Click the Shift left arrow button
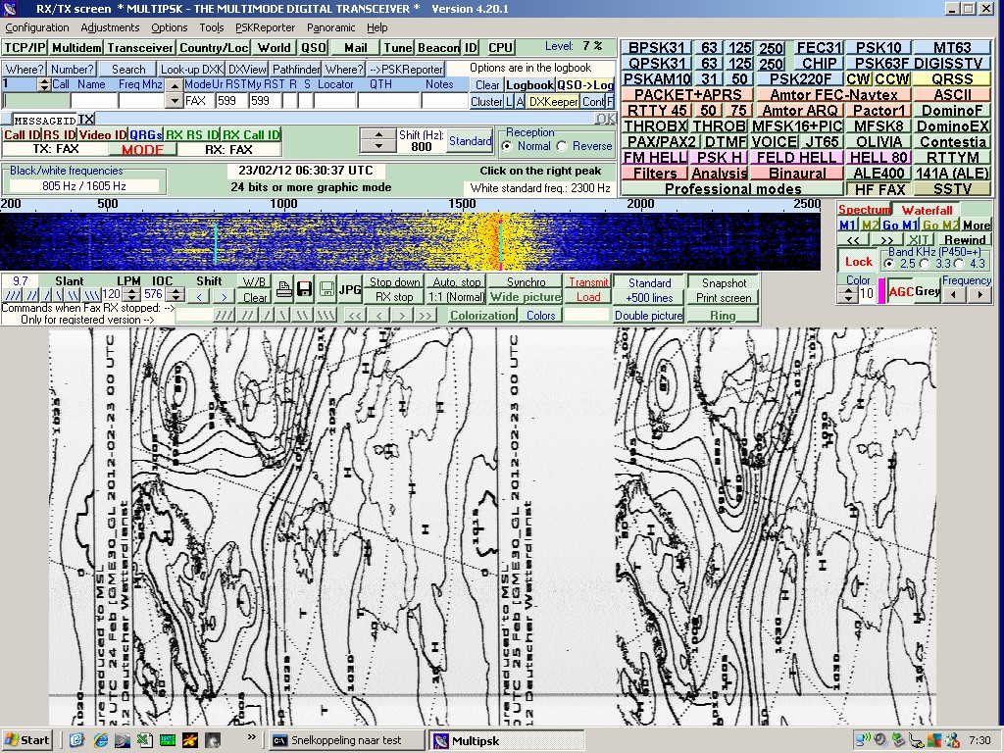The image size is (1004, 753). coord(199,297)
